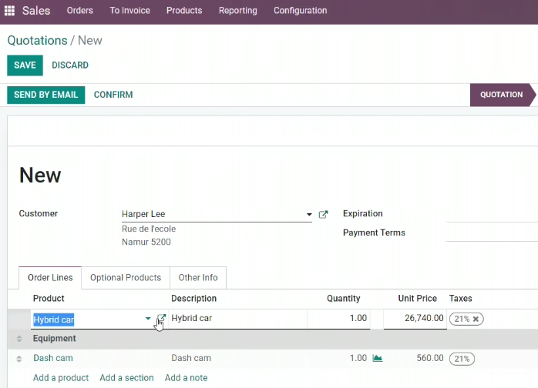Image resolution: width=538 pixels, height=388 pixels.
Task: Expand the Customer dropdown arrow
Action: point(309,215)
